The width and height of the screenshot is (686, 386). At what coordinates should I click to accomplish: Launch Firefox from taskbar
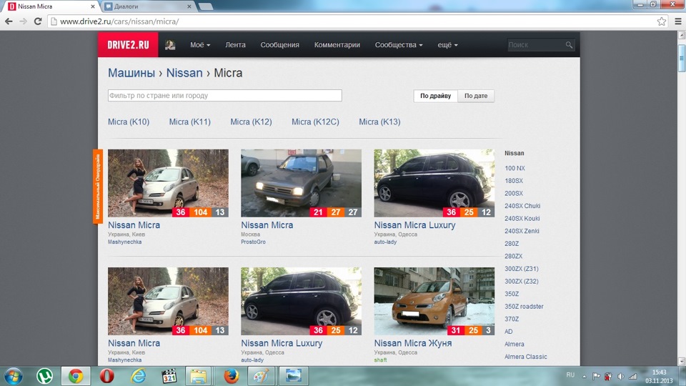231,376
